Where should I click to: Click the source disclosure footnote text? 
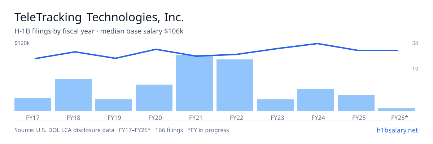pyautogui.click(x=122, y=130)
